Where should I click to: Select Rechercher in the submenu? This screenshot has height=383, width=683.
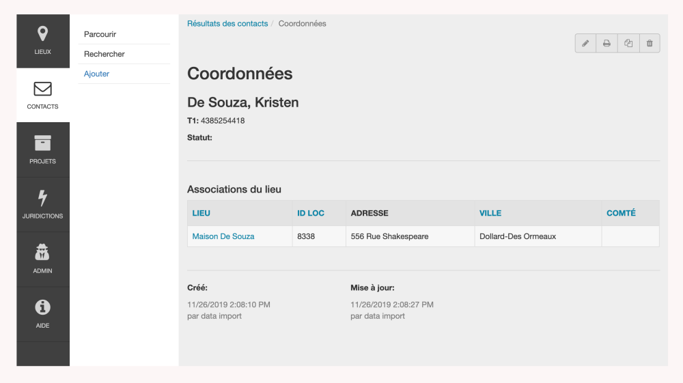[104, 54]
